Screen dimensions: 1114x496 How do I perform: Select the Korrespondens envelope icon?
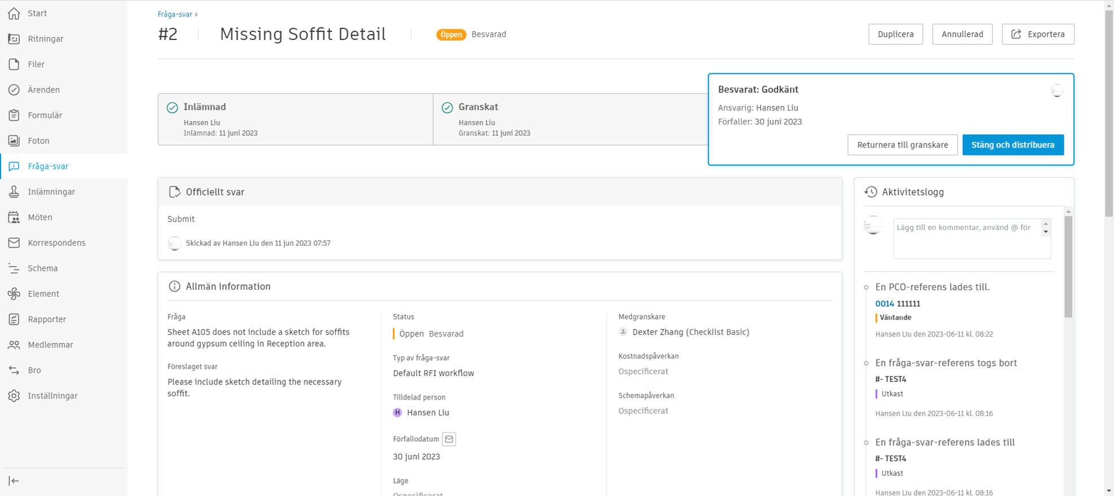click(x=14, y=243)
